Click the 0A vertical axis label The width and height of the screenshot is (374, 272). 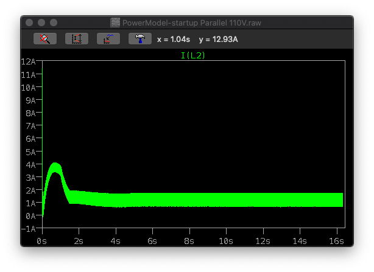coord(30,216)
